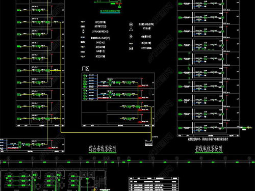This screenshot has width=255, height=191.
Task: Select the note text under the TV system diagram
Action: coord(208,139)
